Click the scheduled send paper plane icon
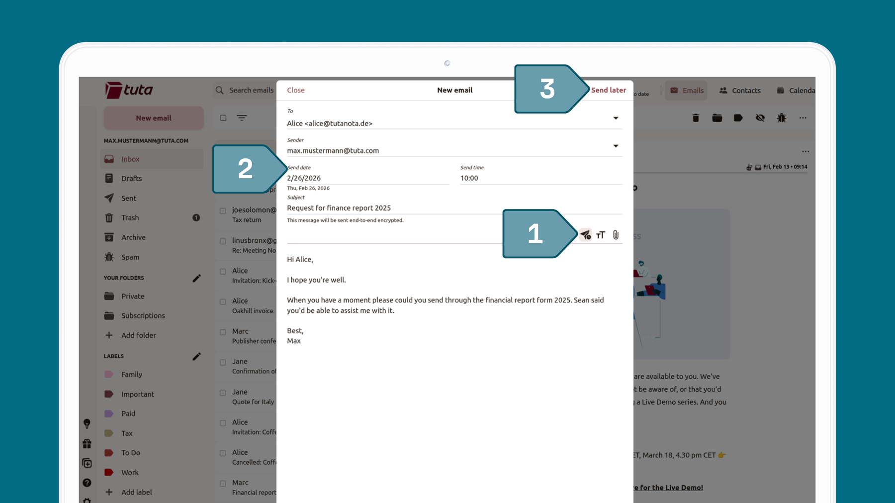The image size is (895, 503). [x=586, y=234]
